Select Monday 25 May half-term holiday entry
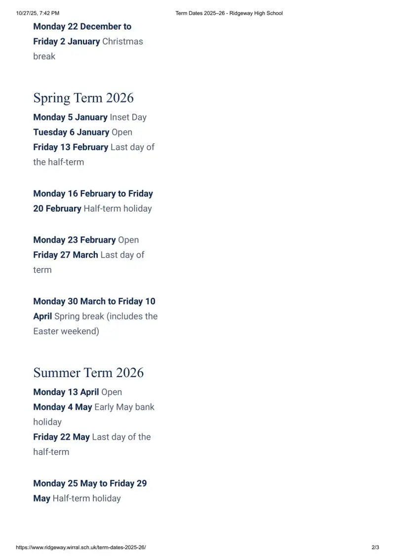The width and height of the screenshot is (395, 560). point(90,491)
